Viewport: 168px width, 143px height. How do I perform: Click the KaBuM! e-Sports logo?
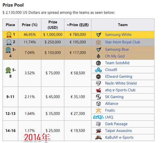98,137
